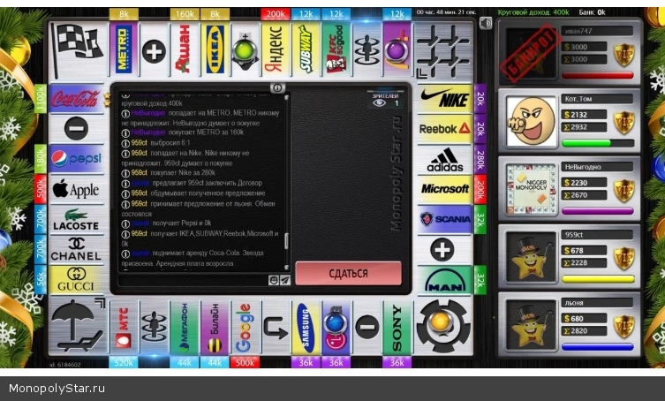Open player Кот_Том avatar

[x=532, y=122]
